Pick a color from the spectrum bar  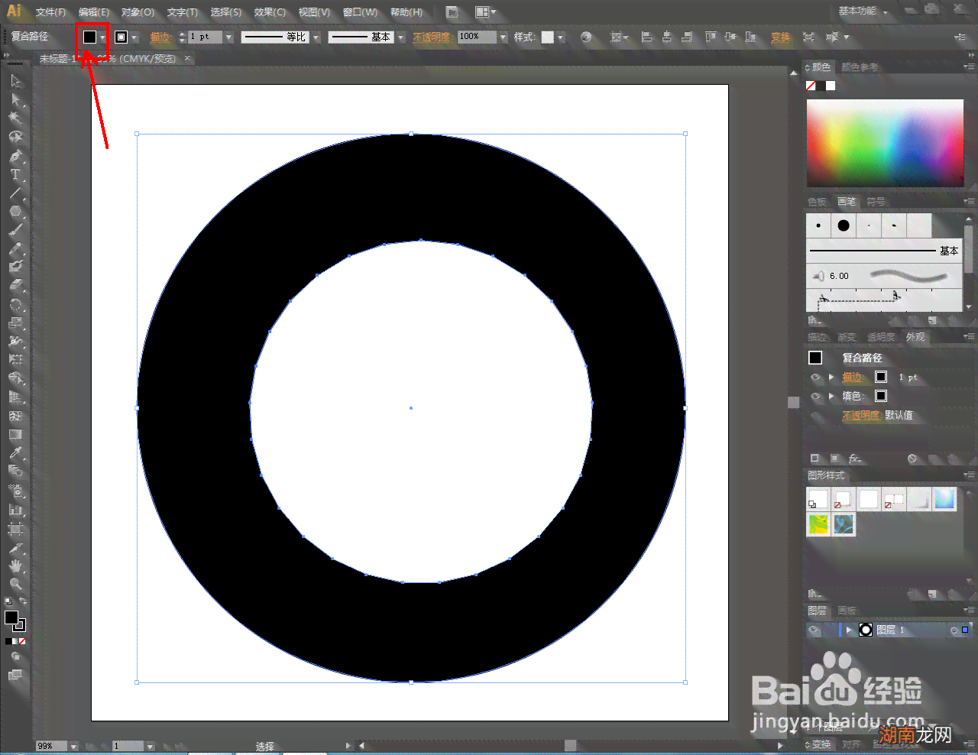click(885, 143)
